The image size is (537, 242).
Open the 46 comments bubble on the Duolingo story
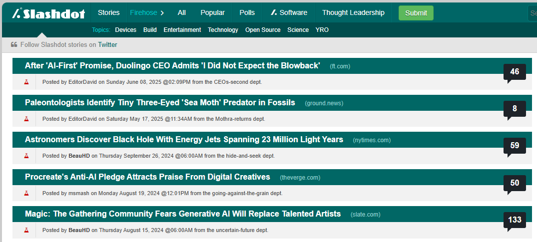[x=515, y=72]
